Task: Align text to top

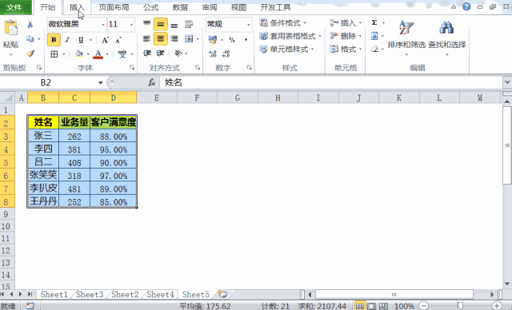Action: click(146, 24)
